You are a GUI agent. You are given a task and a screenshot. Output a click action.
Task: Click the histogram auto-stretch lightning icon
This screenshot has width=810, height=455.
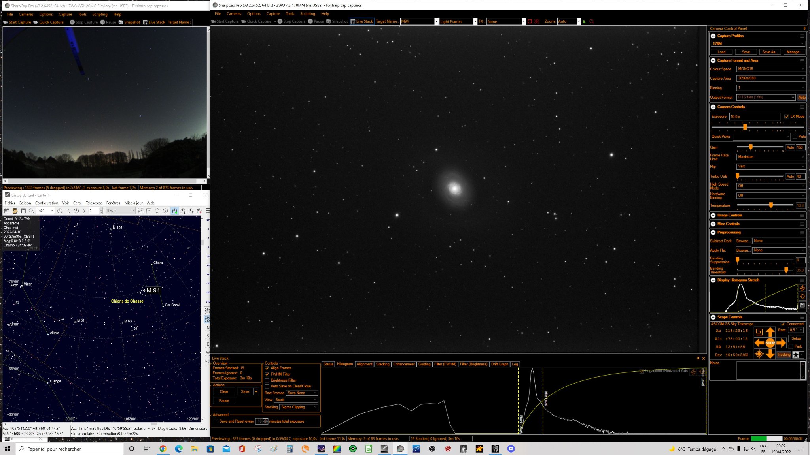click(x=802, y=288)
